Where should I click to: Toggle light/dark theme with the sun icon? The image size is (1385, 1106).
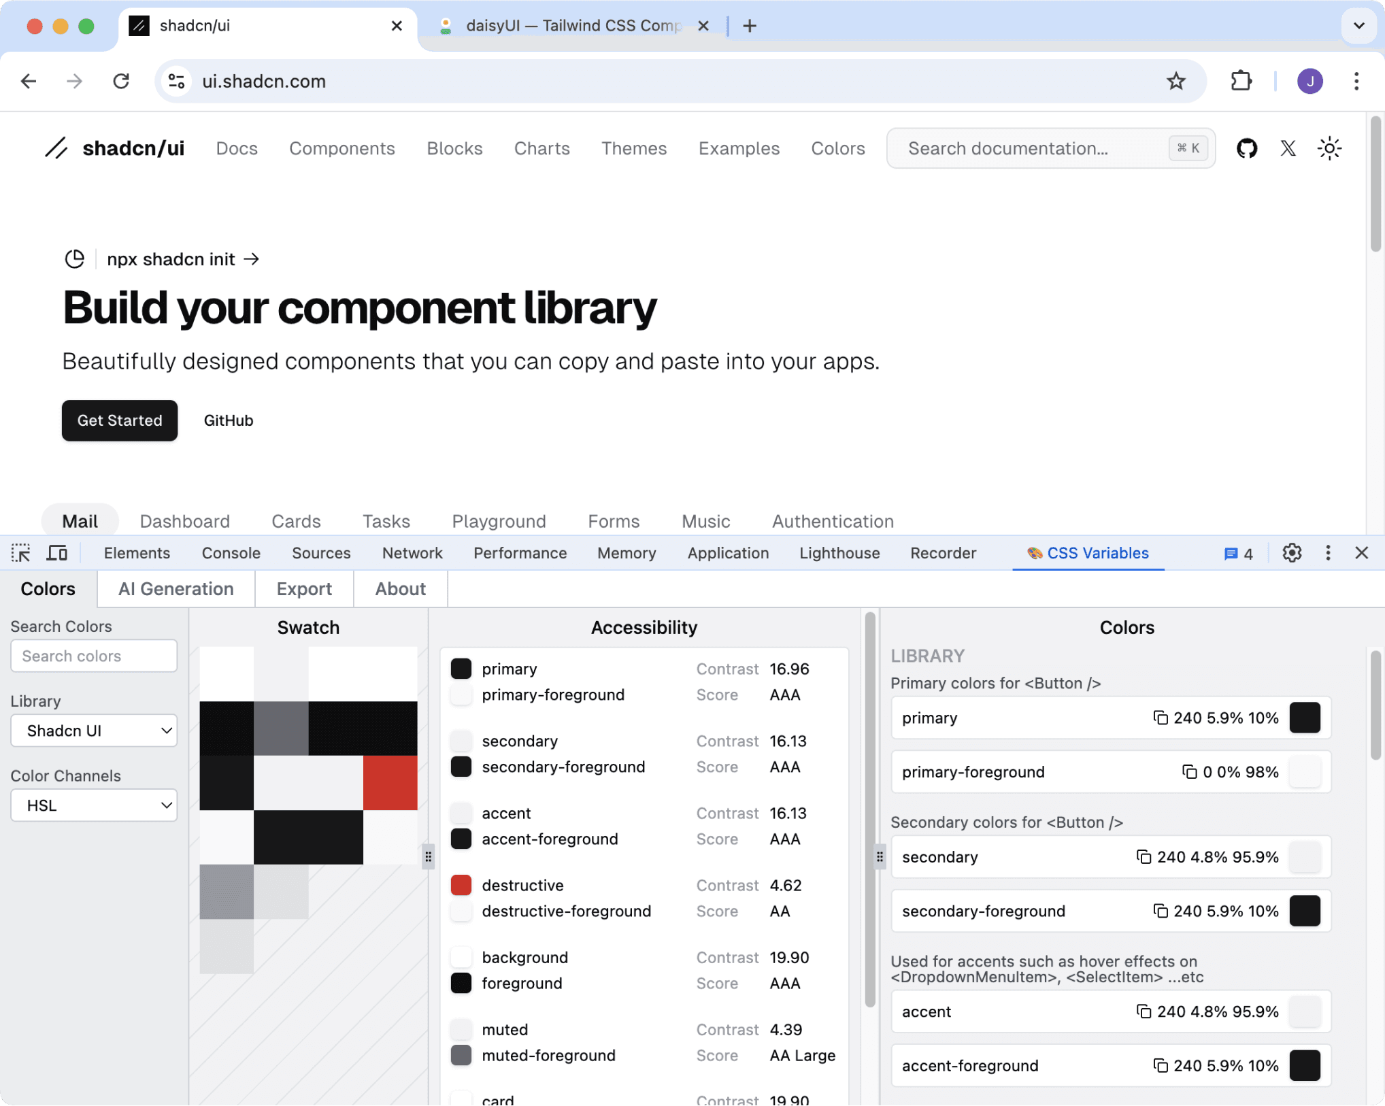(x=1330, y=148)
